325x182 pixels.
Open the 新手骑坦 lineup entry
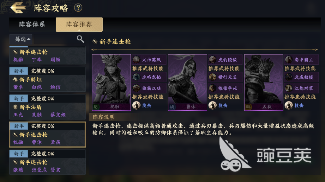pyautogui.click(x=48, y=79)
